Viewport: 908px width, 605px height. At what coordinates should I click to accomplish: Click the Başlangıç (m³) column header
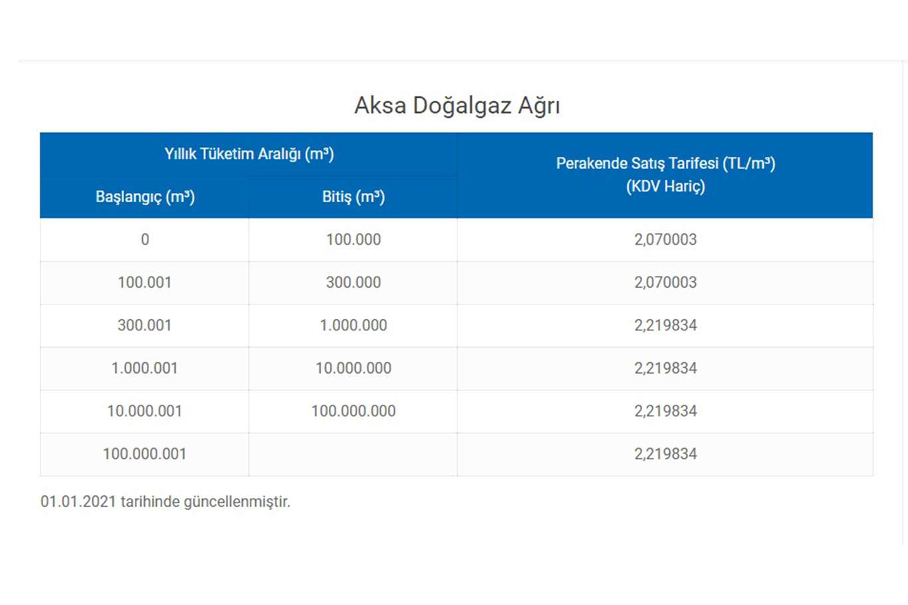(145, 197)
